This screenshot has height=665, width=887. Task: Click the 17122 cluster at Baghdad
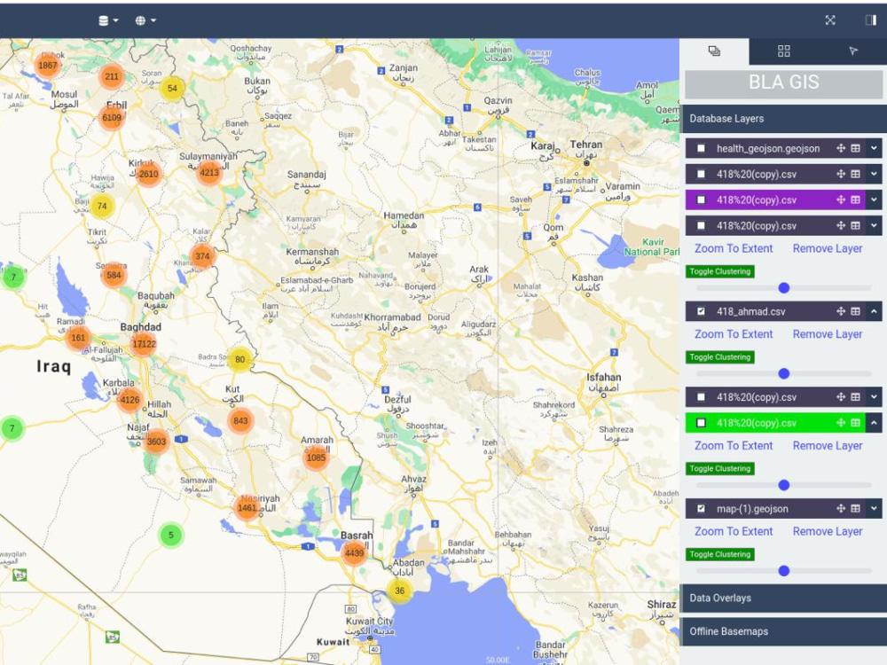[144, 344]
